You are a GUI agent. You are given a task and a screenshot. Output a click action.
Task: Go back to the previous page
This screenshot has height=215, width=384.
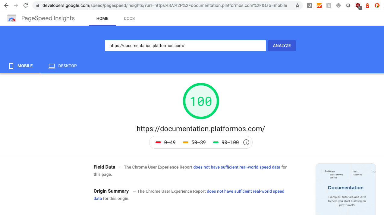(6, 5)
